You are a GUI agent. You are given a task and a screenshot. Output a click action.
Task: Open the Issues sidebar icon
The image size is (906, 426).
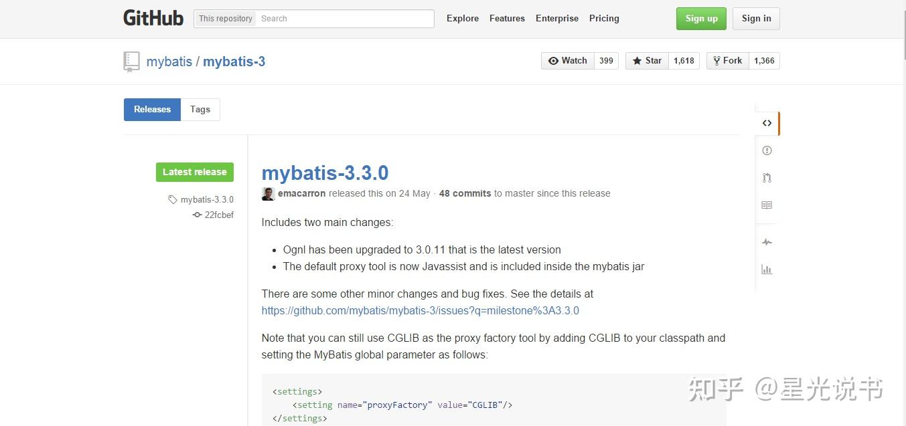click(767, 150)
